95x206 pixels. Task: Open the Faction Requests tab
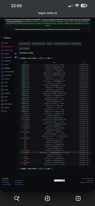(76, 44)
